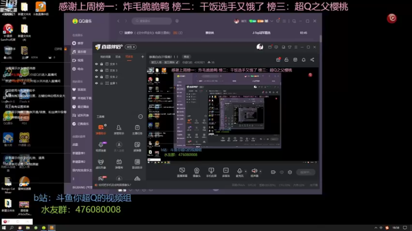This screenshot has width=412, height=231.
Task: Open the layout grid icon beside bell
Action: pos(295,60)
